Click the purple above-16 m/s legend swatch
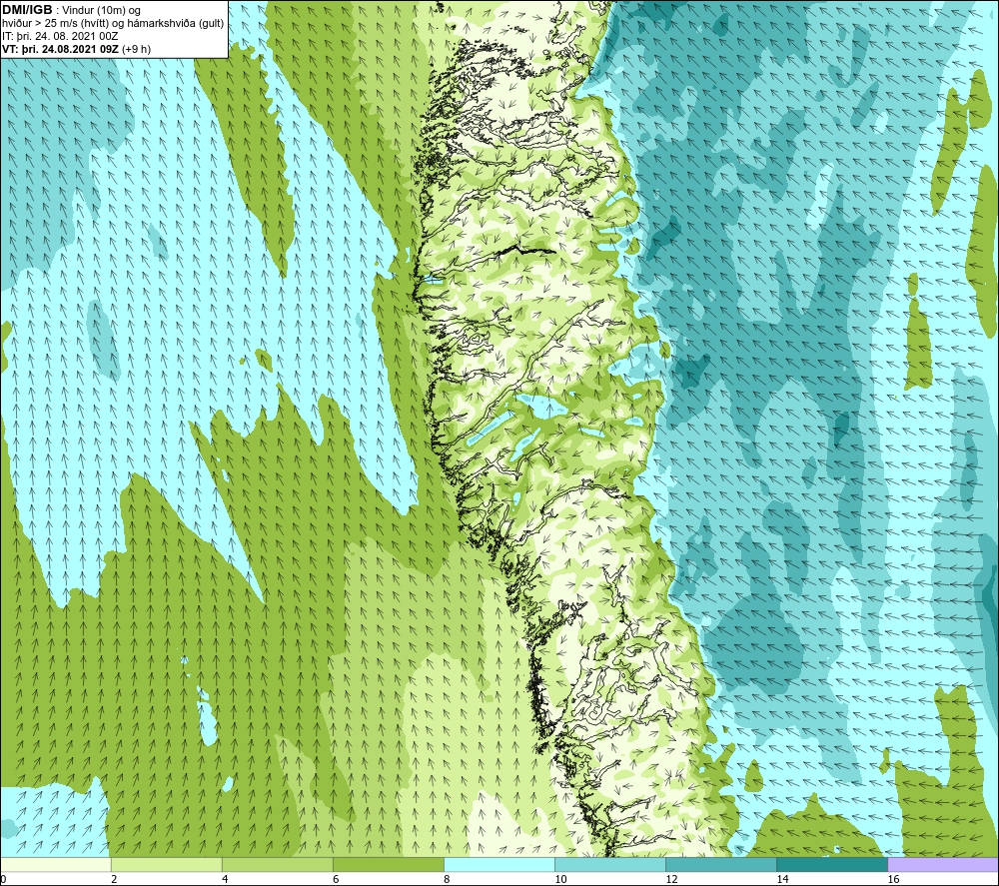This screenshot has width=999, height=886. pos(943,864)
